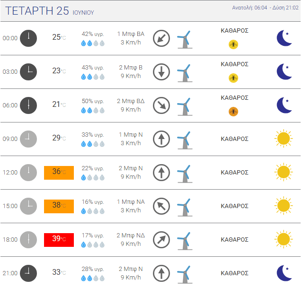Click ΚΑΘΑΡΟΣ label in 21:00 row
This screenshot has height=288, width=303.
(x=234, y=273)
